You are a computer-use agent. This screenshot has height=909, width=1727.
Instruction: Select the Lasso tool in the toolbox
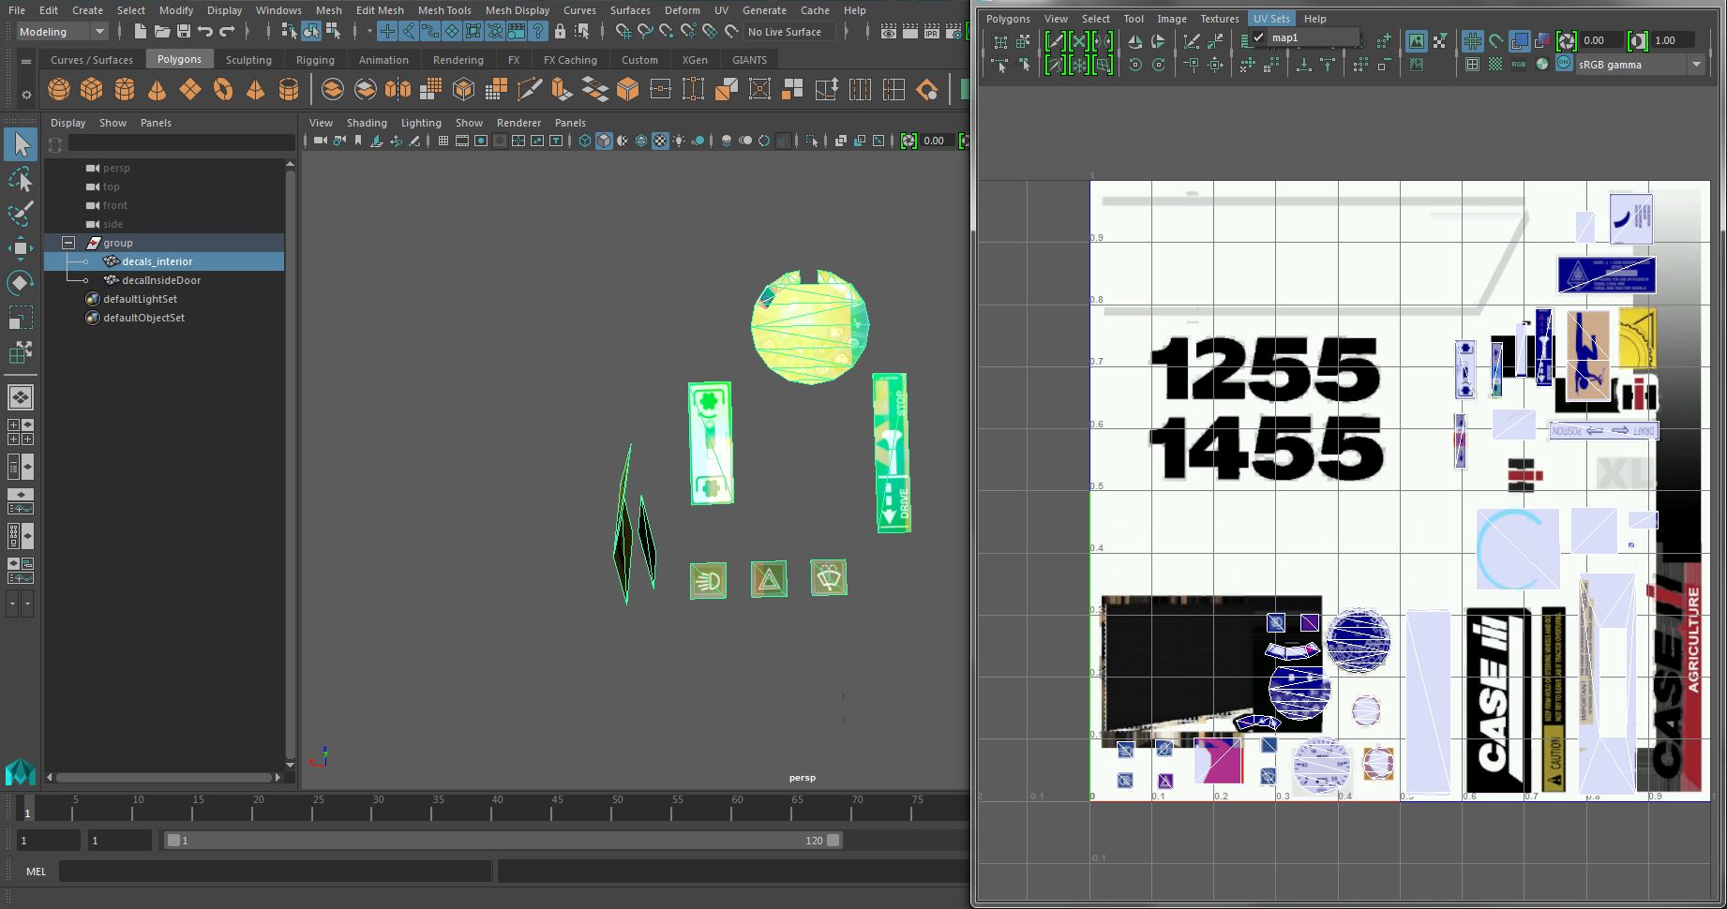(x=21, y=179)
